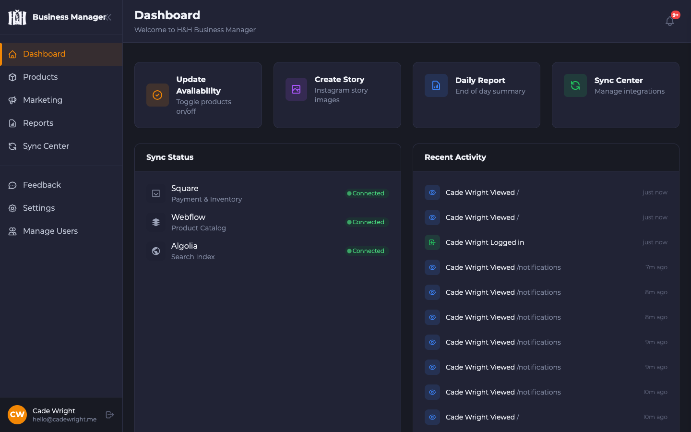Open notifications bell icon

click(x=670, y=21)
